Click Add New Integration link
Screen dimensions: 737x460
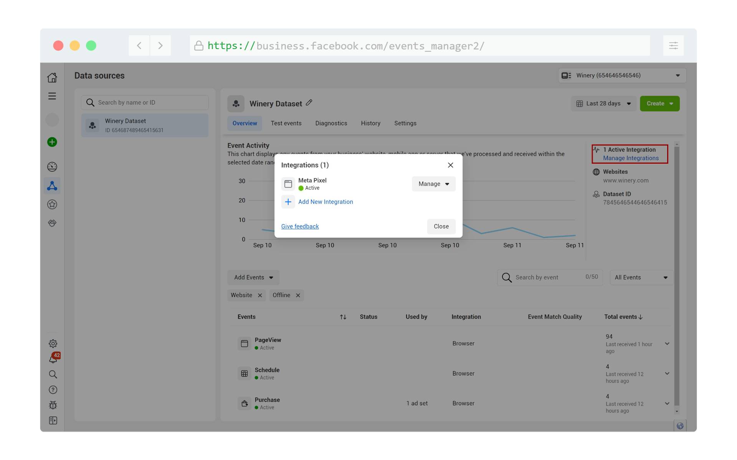tap(326, 202)
